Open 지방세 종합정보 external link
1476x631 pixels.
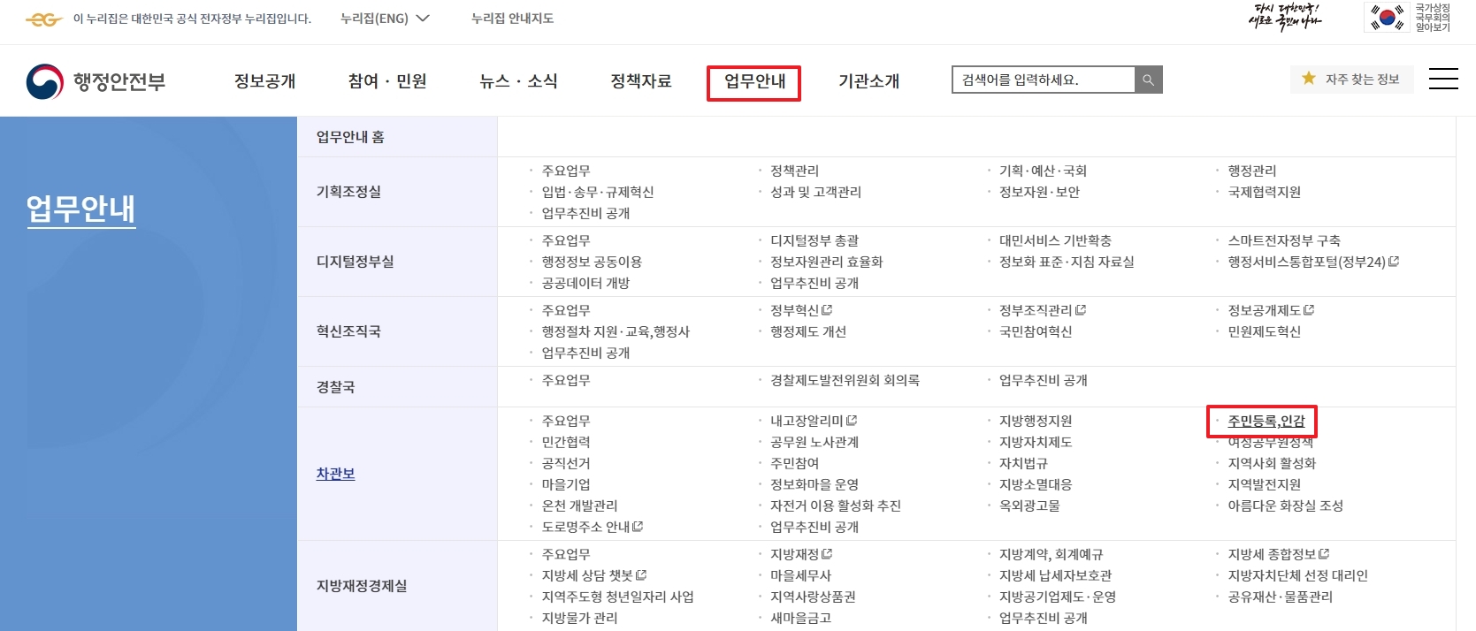[x=1278, y=554]
